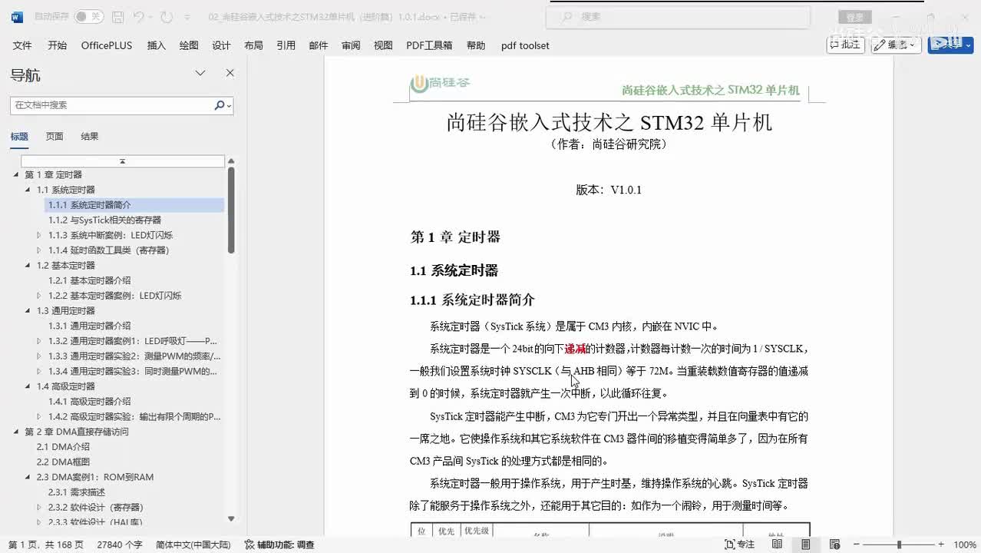This screenshot has height=553, width=981.
Task: Collapse the 1.3 通用定时器 node
Action: pos(28,311)
